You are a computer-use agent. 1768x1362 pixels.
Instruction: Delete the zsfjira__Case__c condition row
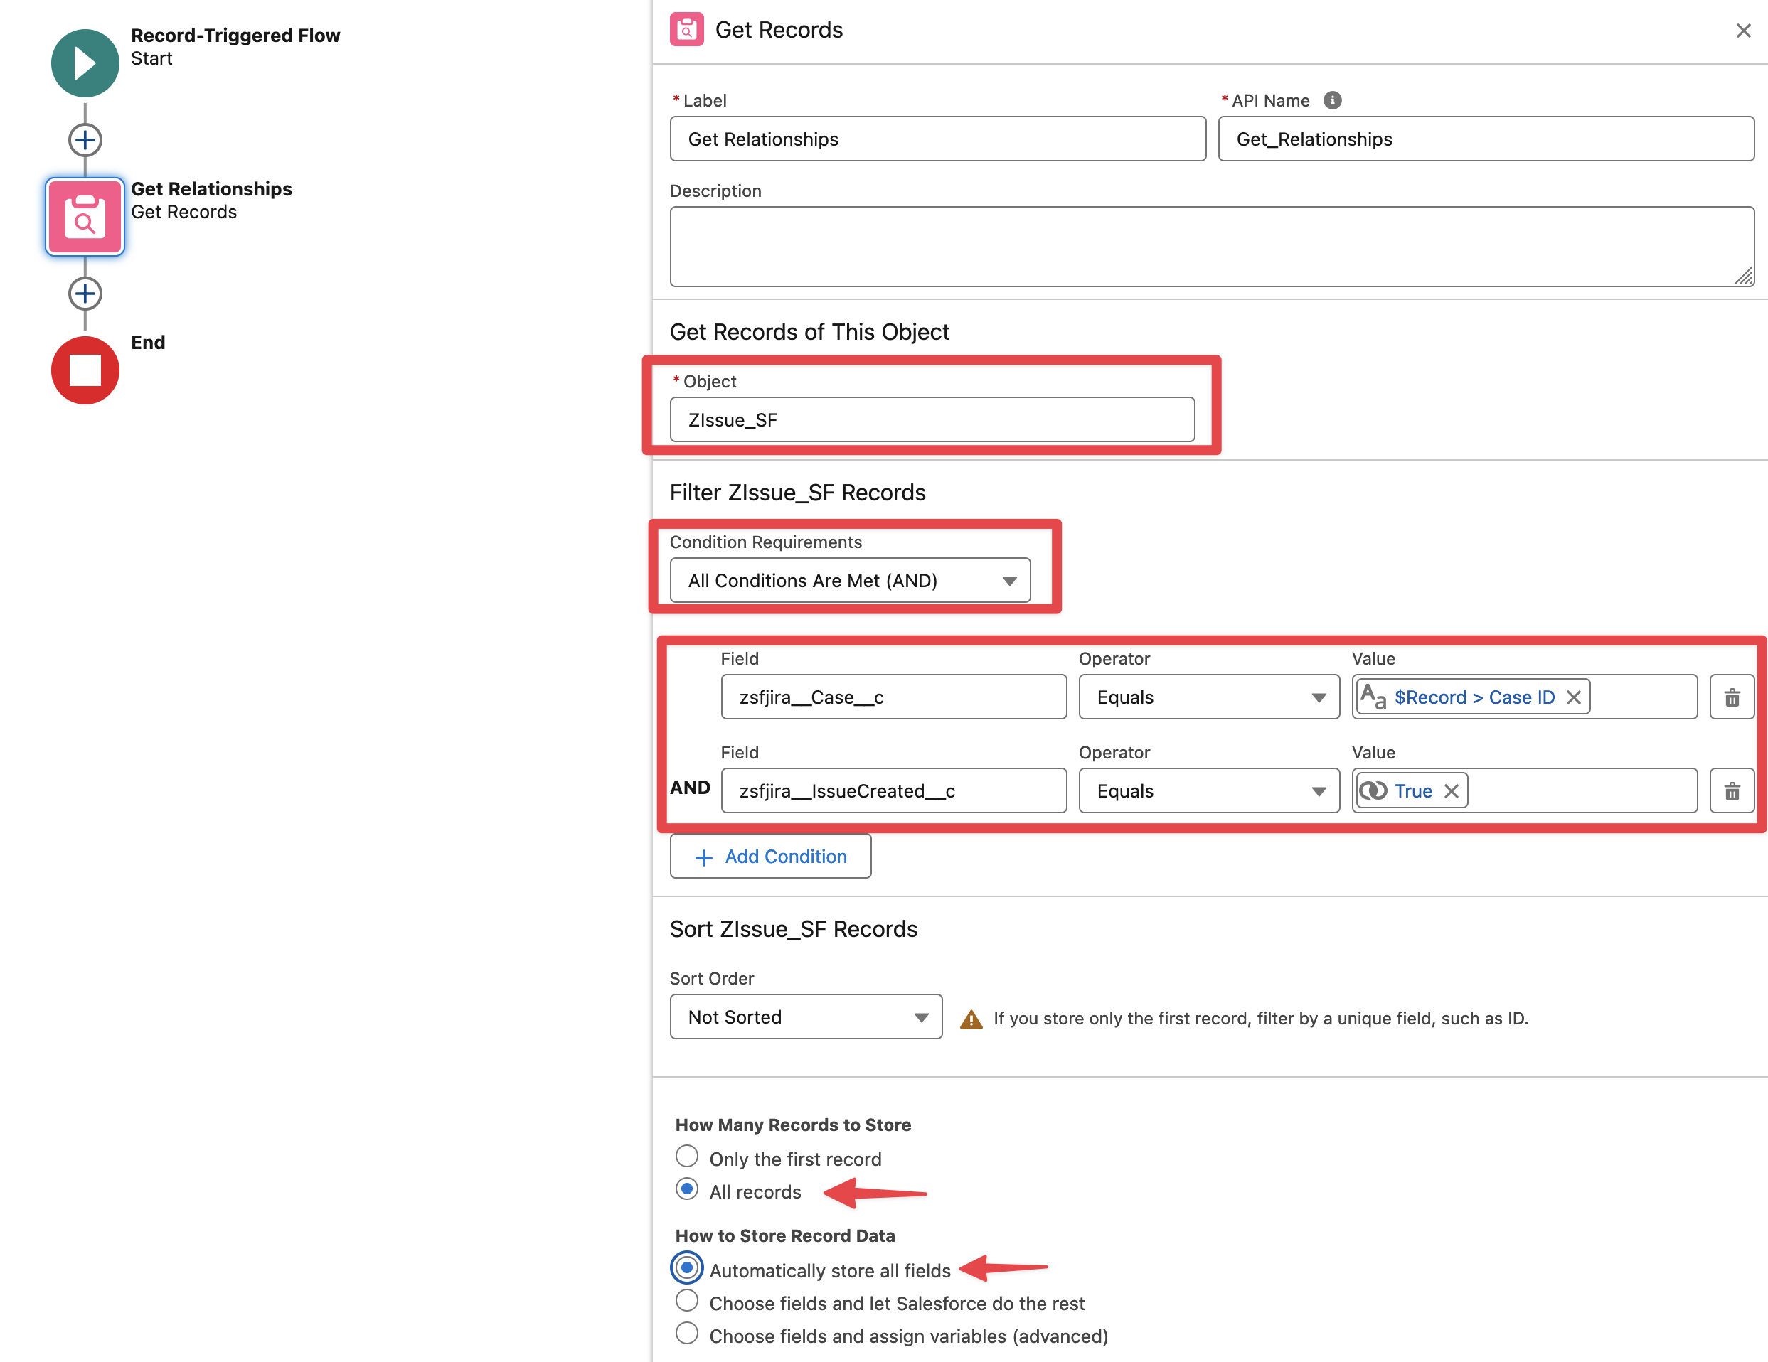[1731, 697]
